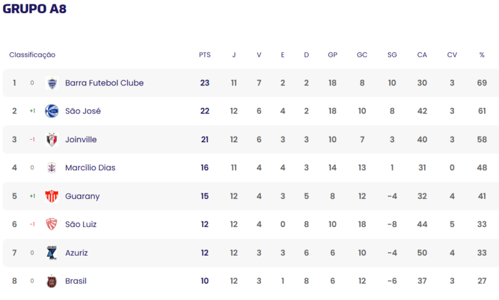Click the São Luiz team emblem
The image size is (499, 300).
[52, 225]
